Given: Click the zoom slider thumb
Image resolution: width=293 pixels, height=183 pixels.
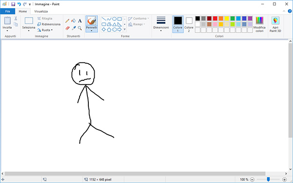Looking at the screenshot, I should point(268,179).
